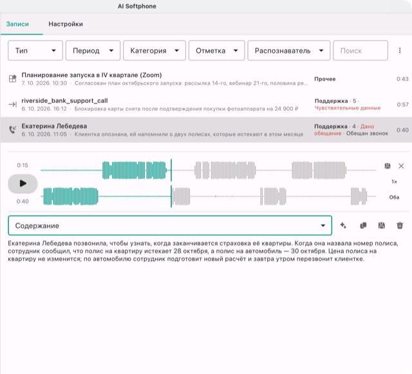Expand the Период filter dropdown
Image resolution: width=412 pixels, height=374 pixels.
93,50
